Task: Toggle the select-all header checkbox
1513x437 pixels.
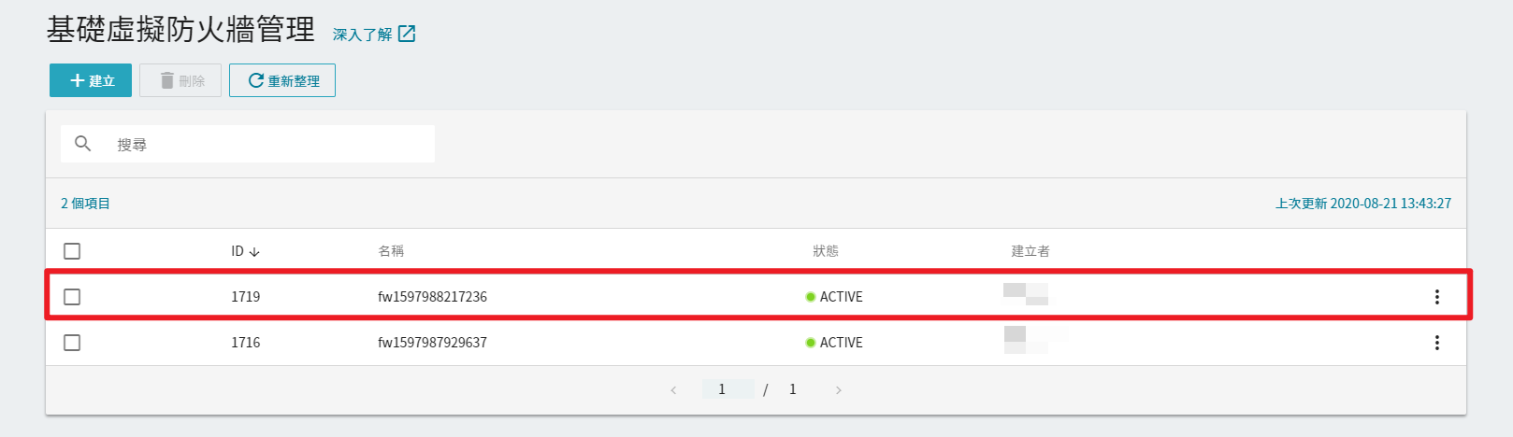Action: coord(72,251)
